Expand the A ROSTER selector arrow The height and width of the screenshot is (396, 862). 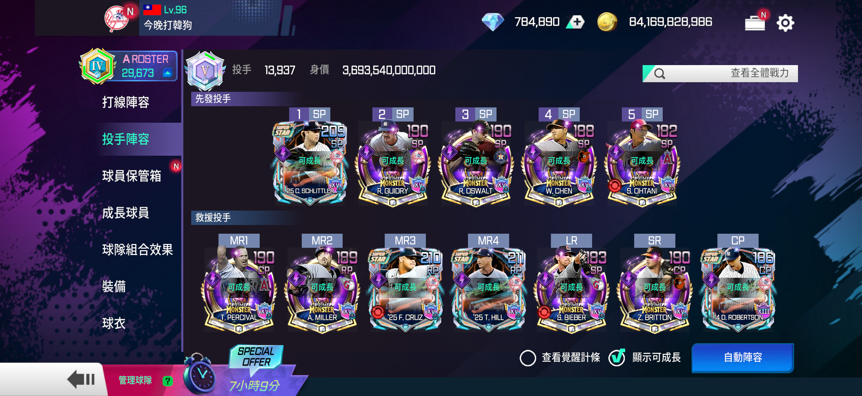(x=167, y=73)
